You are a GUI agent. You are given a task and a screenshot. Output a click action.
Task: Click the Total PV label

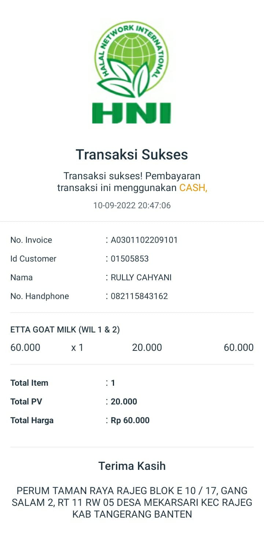click(26, 402)
